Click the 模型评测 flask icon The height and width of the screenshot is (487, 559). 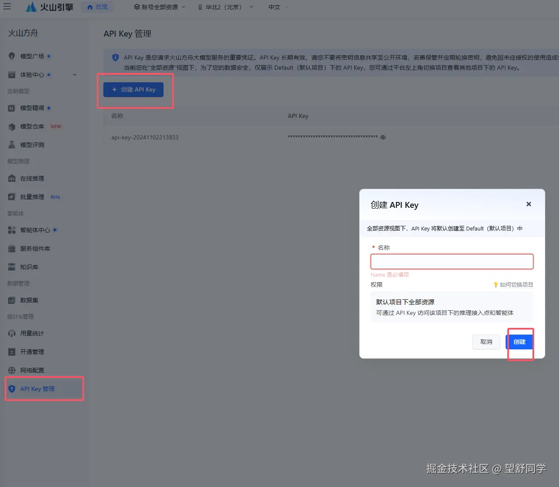point(12,145)
